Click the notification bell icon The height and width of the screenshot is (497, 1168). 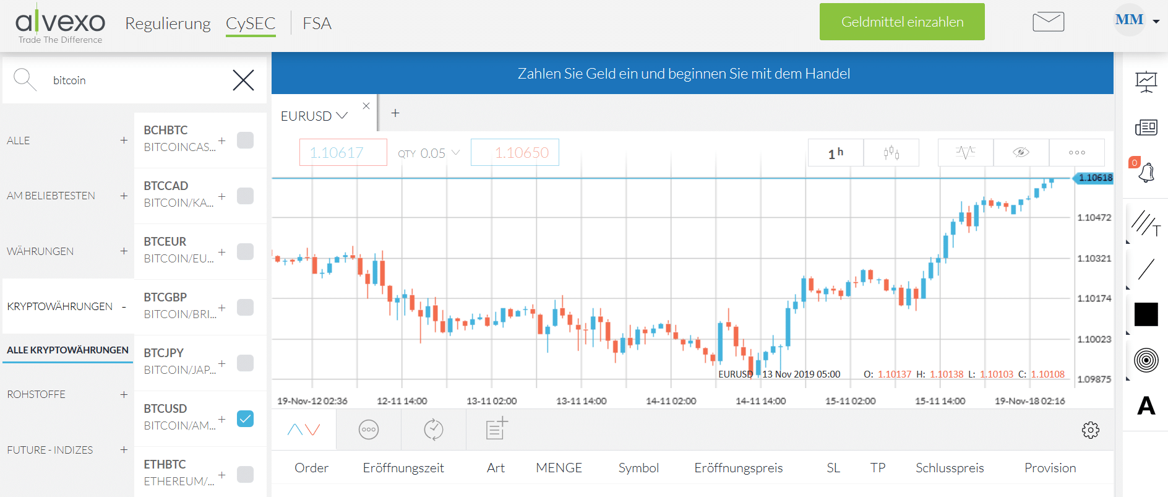point(1146,173)
